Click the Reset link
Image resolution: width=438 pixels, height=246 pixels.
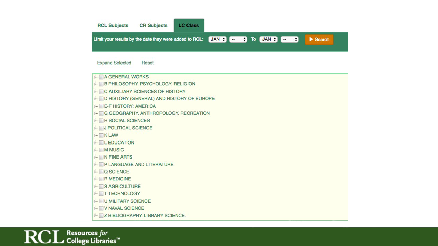(147, 63)
